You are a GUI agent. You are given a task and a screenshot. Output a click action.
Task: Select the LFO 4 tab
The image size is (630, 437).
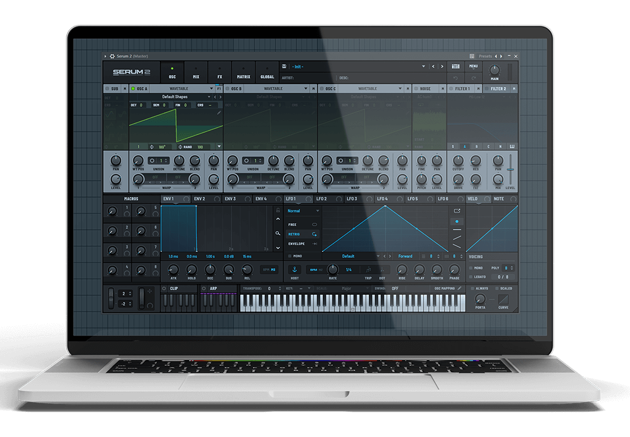382,199
